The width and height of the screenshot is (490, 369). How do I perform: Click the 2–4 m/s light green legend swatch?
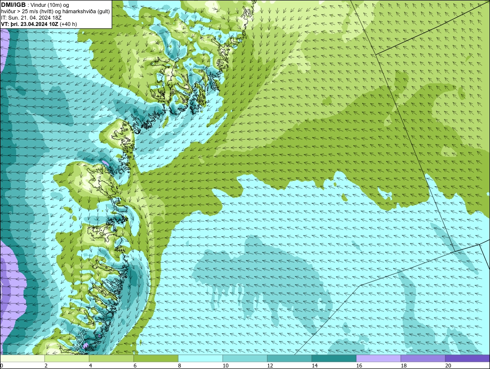[67, 358]
